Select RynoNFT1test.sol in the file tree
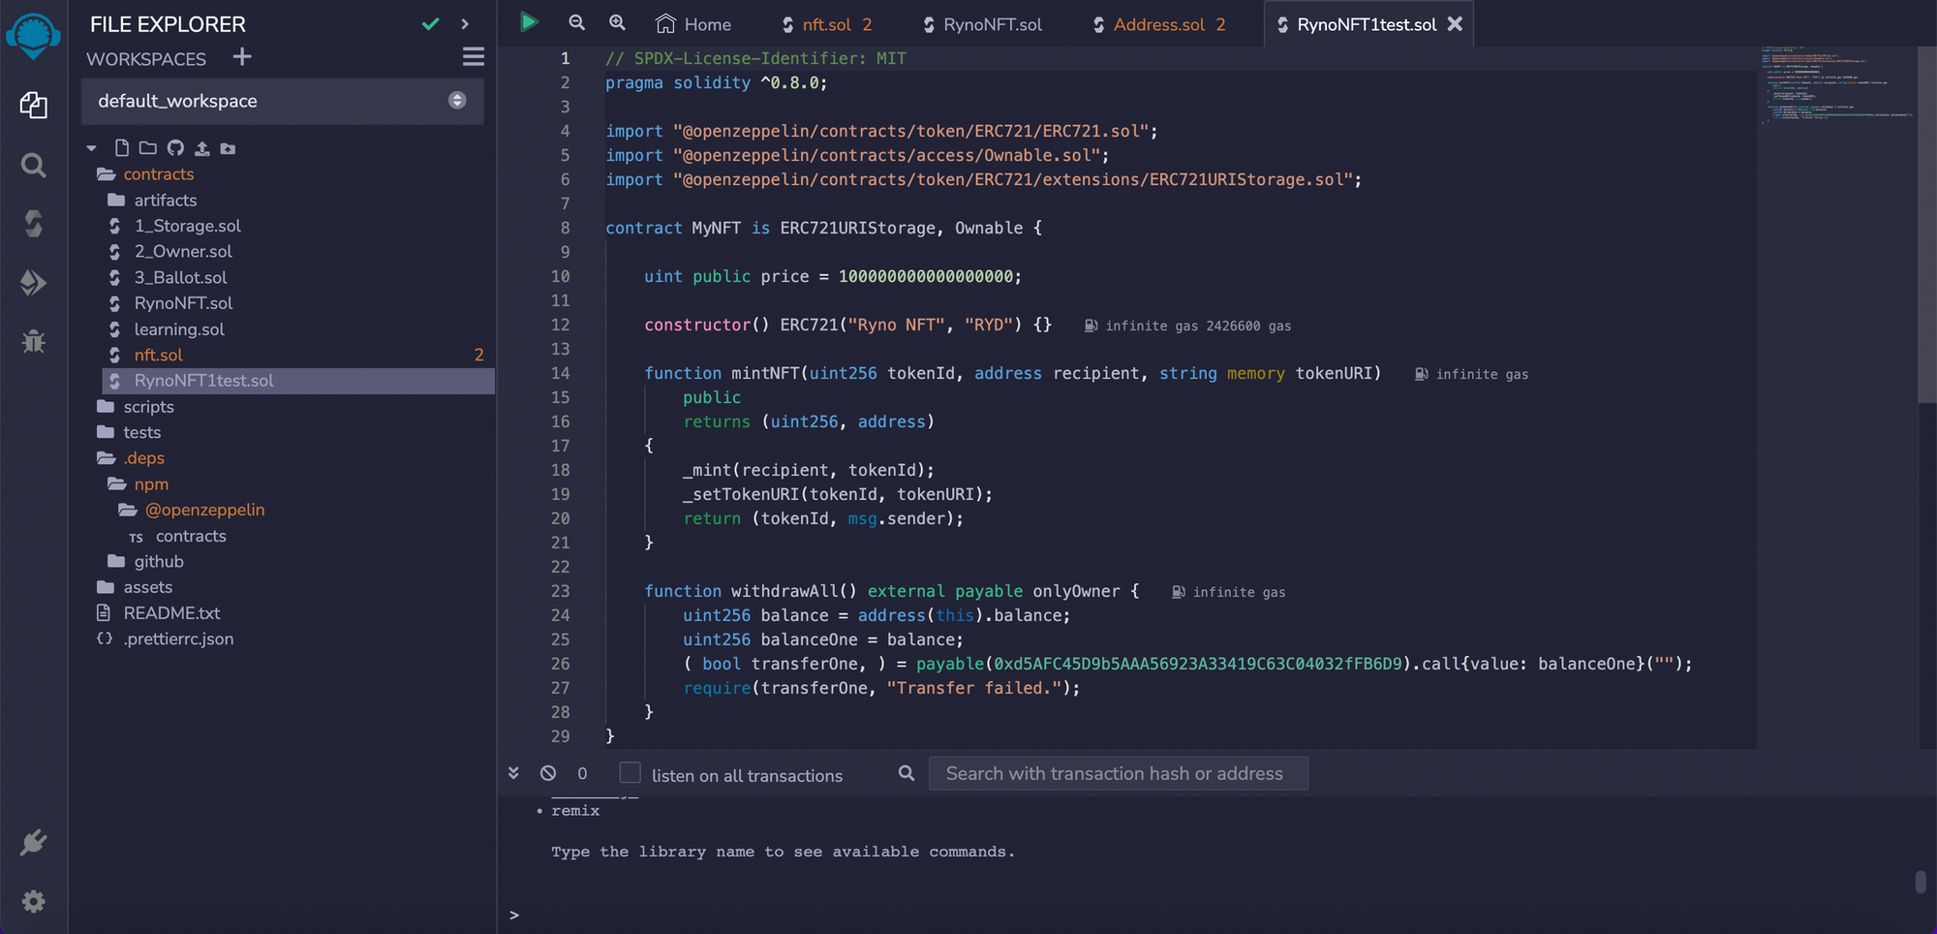 click(x=298, y=381)
